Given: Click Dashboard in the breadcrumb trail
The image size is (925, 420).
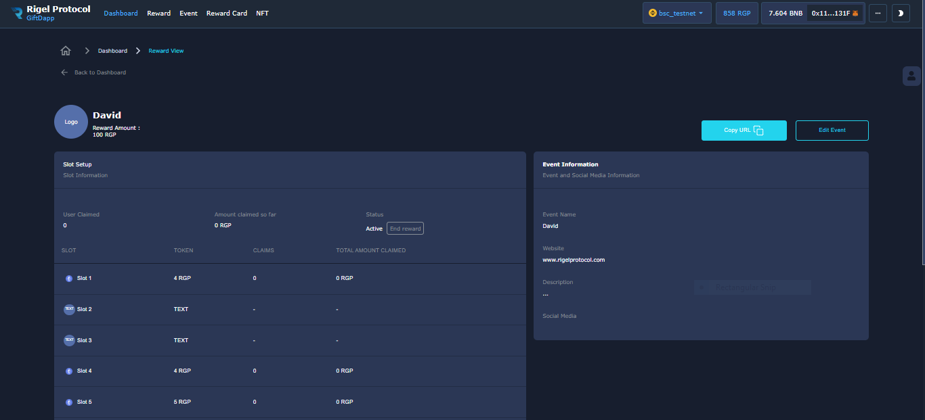Looking at the screenshot, I should click(112, 51).
